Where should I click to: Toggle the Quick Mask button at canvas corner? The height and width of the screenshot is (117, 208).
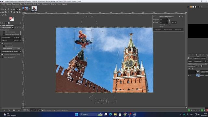(x=23, y=107)
